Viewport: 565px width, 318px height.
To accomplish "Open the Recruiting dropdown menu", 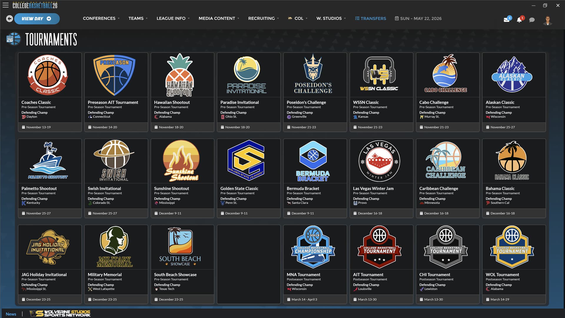I will click(262, 18).
